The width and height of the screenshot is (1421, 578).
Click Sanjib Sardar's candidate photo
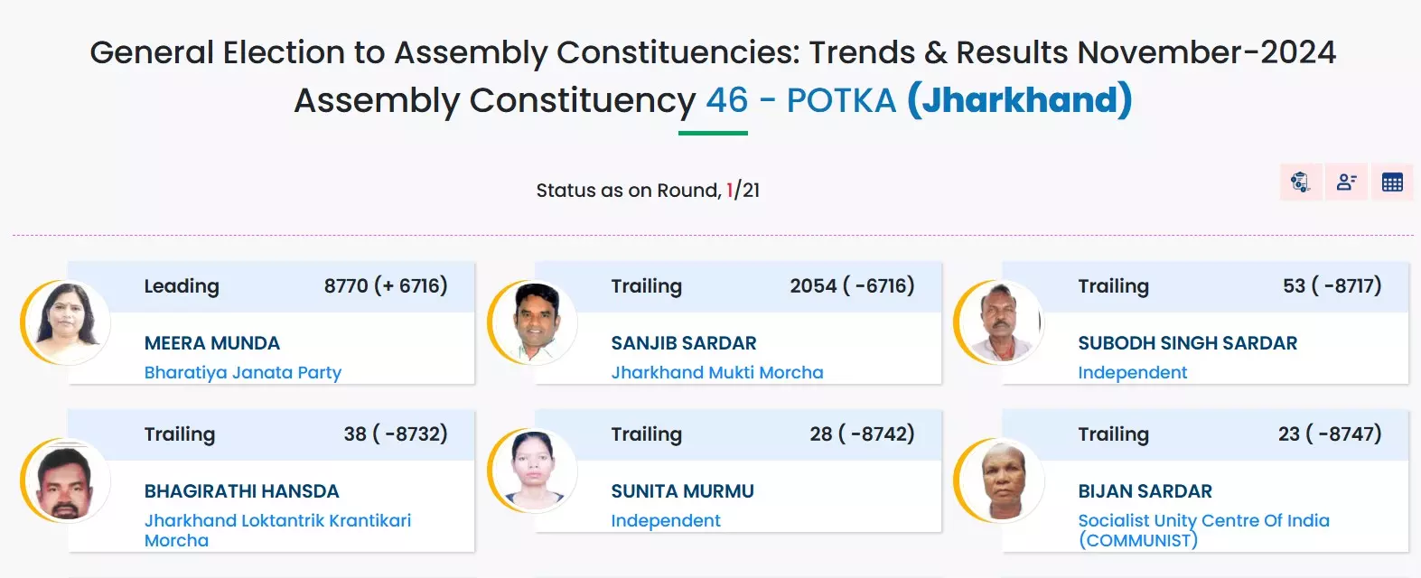click(x=533, y=322)
